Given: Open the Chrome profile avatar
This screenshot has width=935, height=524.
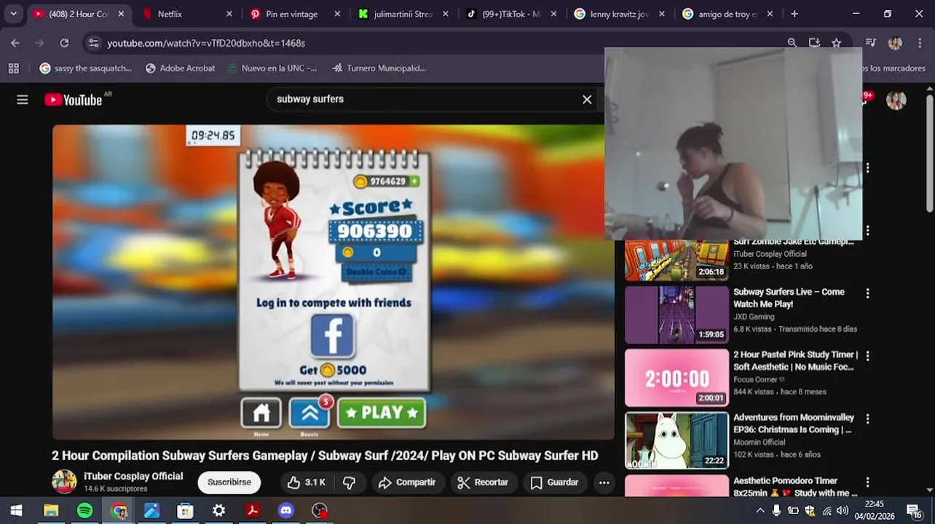Looking at the screenshot, I should (896, 43).
